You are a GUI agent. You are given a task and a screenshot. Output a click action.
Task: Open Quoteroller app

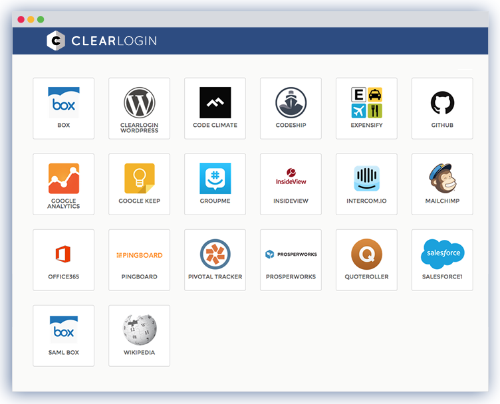(366, 254)
